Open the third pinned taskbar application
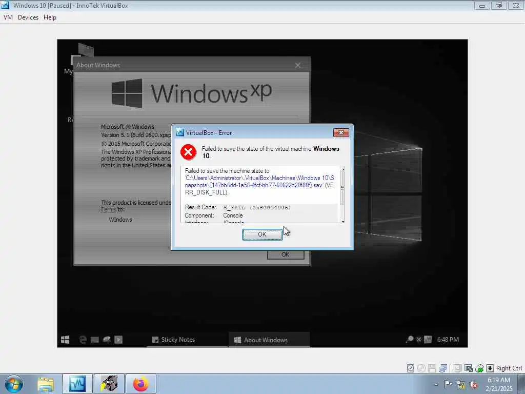 pos(109,384)
